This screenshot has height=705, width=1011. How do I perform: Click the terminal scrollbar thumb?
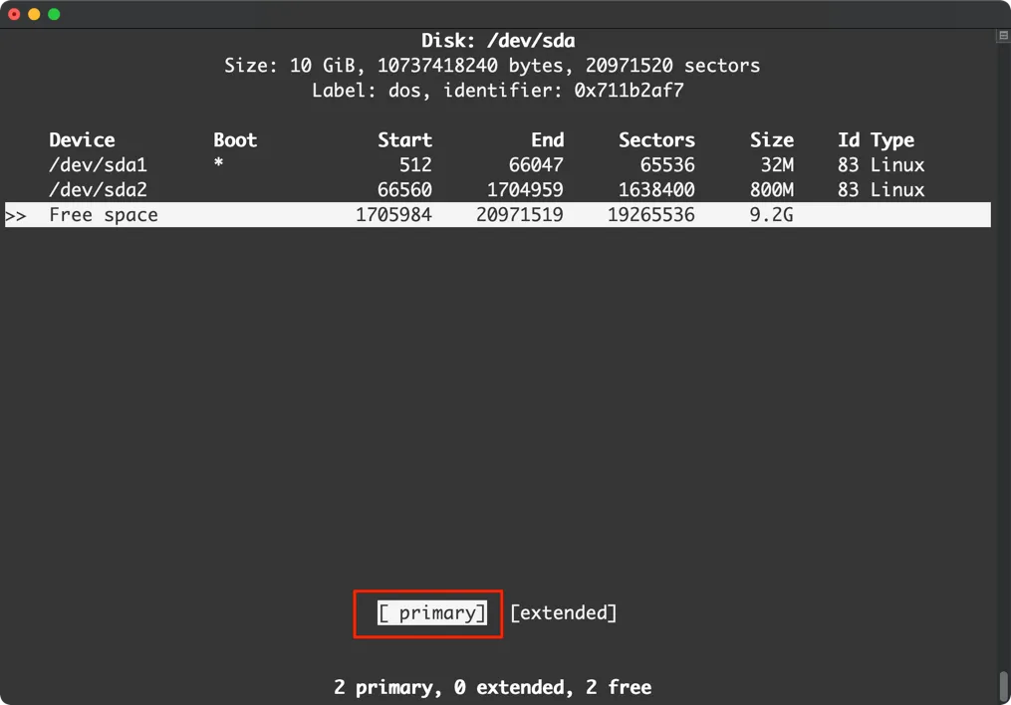pos(1004,686)
